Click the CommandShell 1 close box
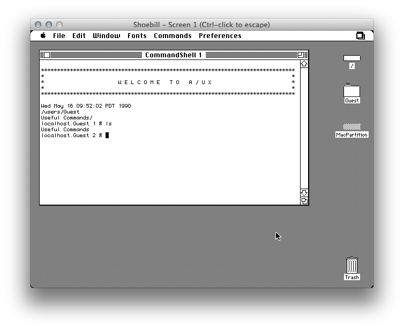The width and height of the screenshot is (404, 330). pos(47,55)
